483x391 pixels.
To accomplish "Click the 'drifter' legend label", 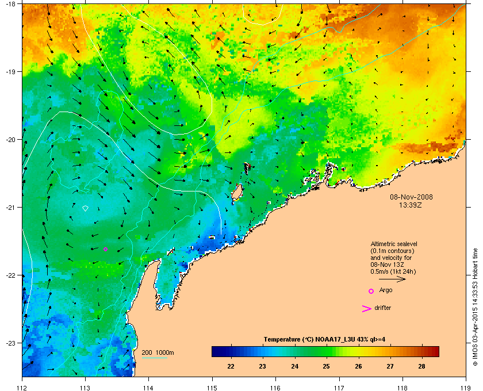I will 382,308.
